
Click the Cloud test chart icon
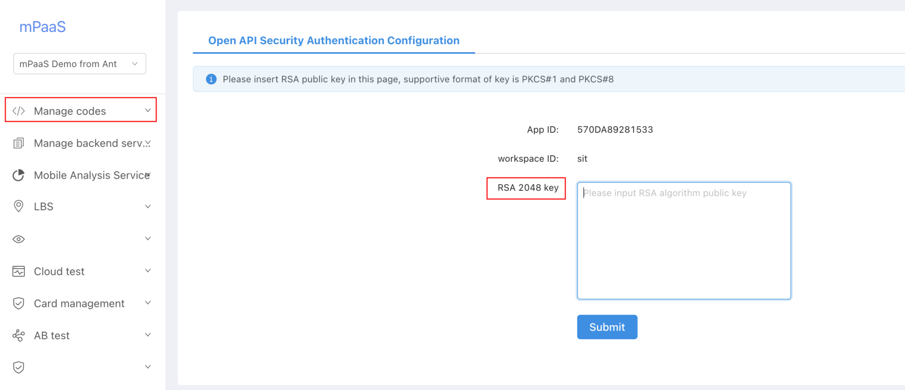(x=19, y=271)
